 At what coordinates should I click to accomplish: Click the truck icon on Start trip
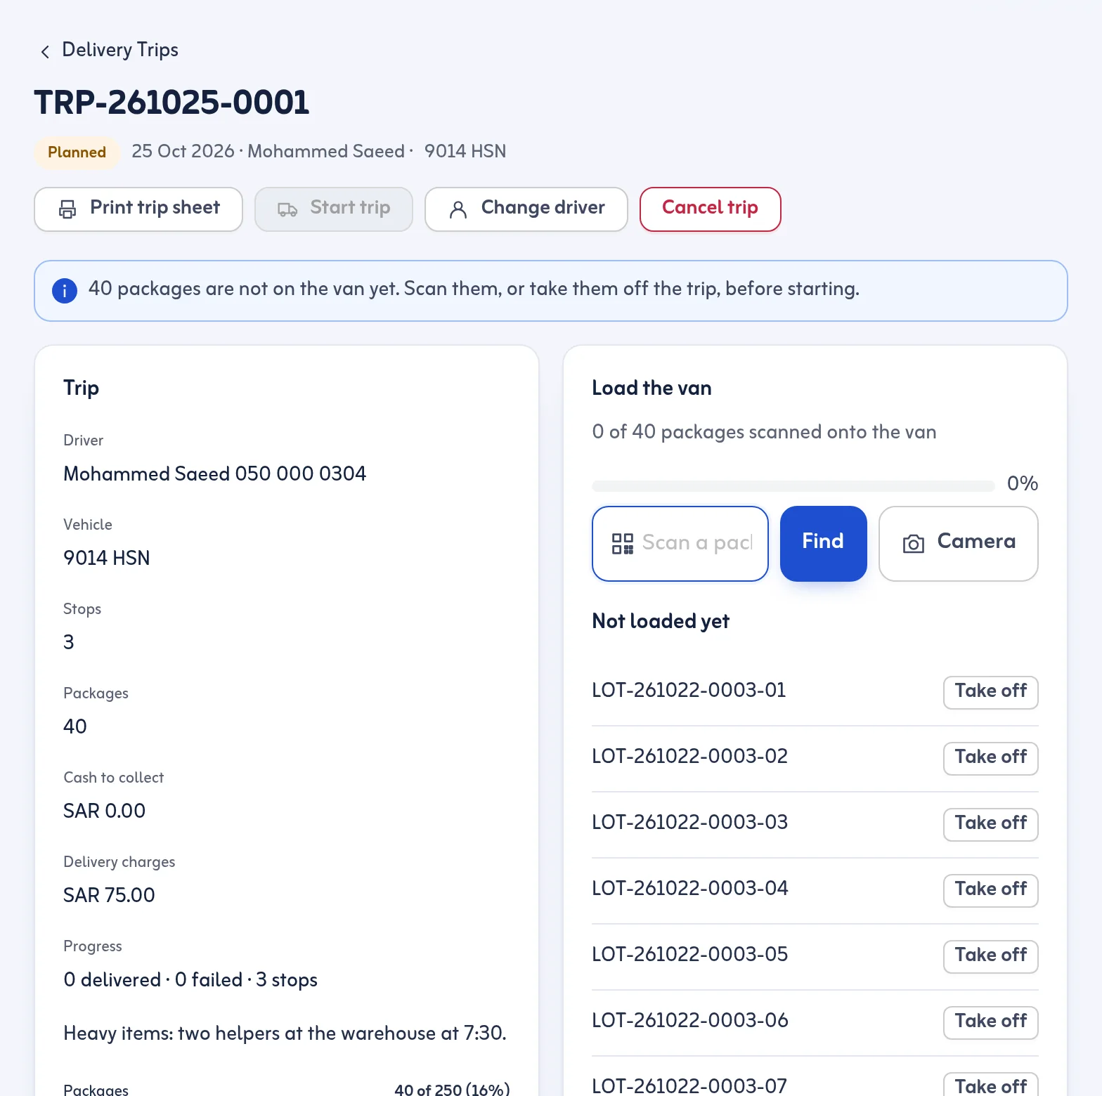[287, 209]
